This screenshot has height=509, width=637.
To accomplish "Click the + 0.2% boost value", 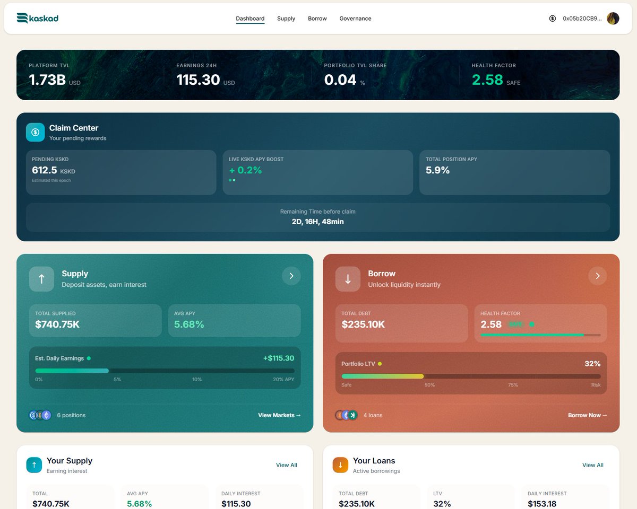I will [x=245, y=170].
